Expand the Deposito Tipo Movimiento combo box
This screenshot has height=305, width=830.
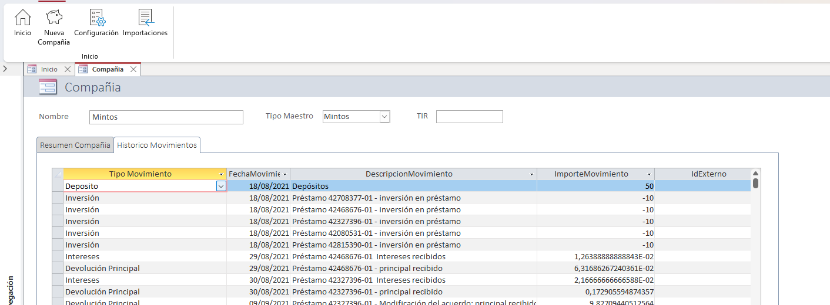221,186
